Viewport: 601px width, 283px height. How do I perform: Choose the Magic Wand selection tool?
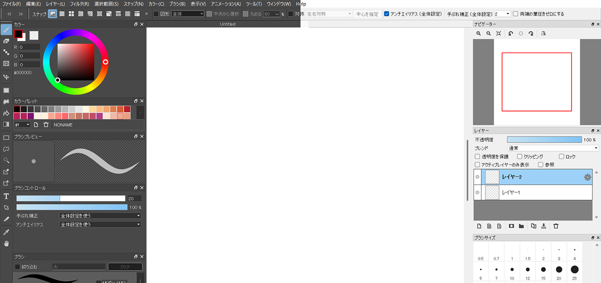[6, 160]
